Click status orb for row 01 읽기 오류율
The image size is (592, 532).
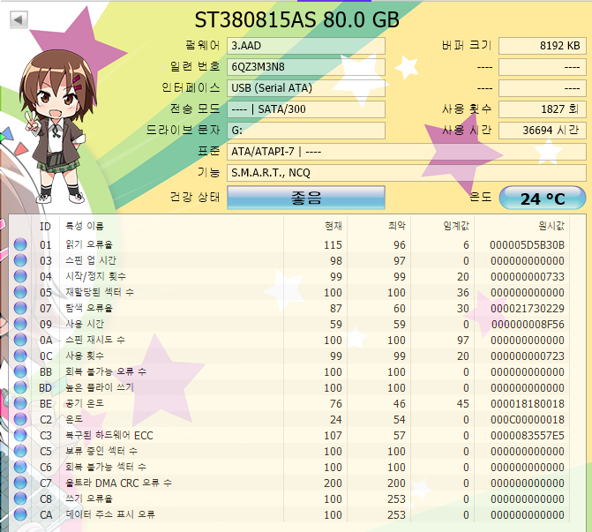[x=20, y=244]
